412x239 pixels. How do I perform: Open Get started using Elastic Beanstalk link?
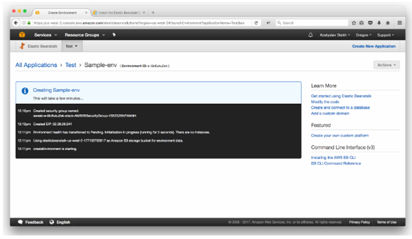click(x=341, y=96)
